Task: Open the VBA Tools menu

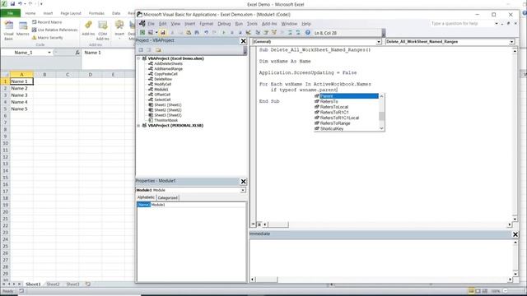Action: (x=252, y=24)
